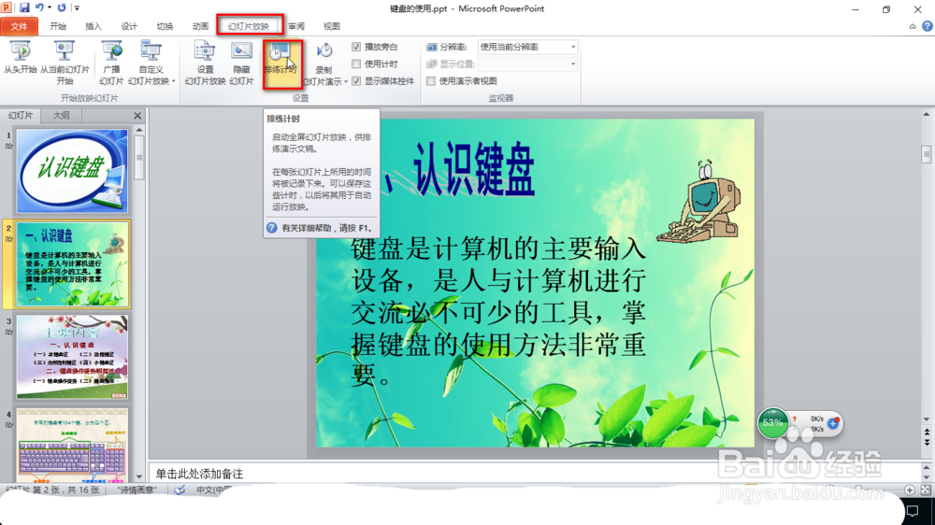Switch to the Transitions (切换) tab

pyautogui.click(x=165, y=26)
